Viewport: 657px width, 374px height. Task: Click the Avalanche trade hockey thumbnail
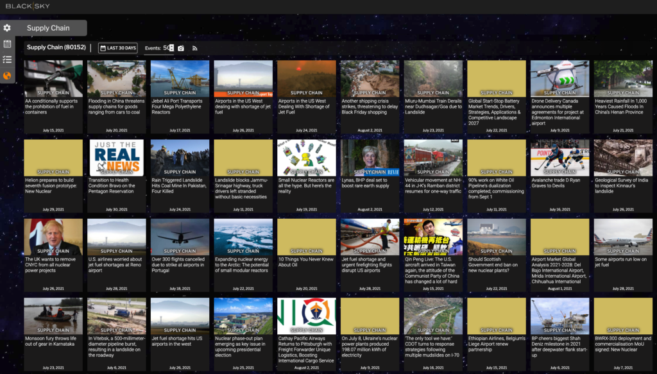coord(559,157)
